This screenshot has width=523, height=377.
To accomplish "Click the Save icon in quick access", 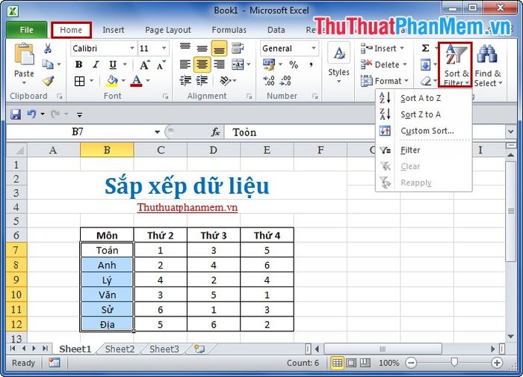I will [16, 114].
